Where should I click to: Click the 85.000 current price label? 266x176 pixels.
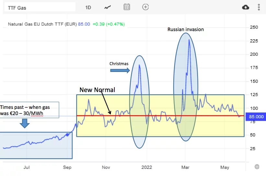pos(256,117)
